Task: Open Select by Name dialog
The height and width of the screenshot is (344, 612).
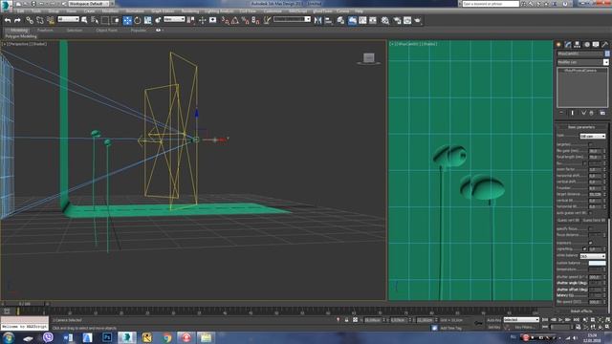Action: pos(95,20)
